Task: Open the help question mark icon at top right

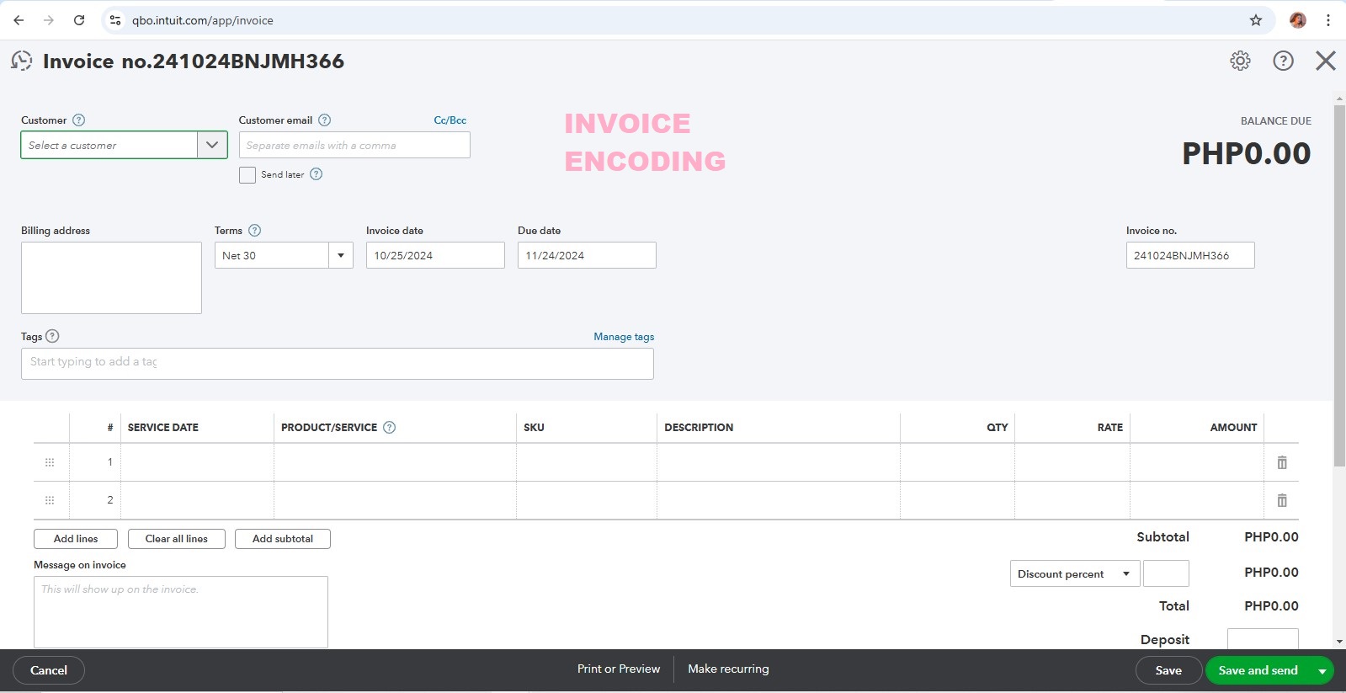Action: tap(1283, 61)
